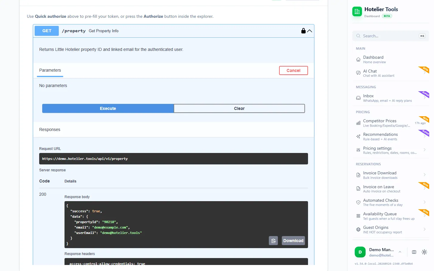Click the green D user avatar
This screenshot has height=271, width=434.
tap(360, 252)
